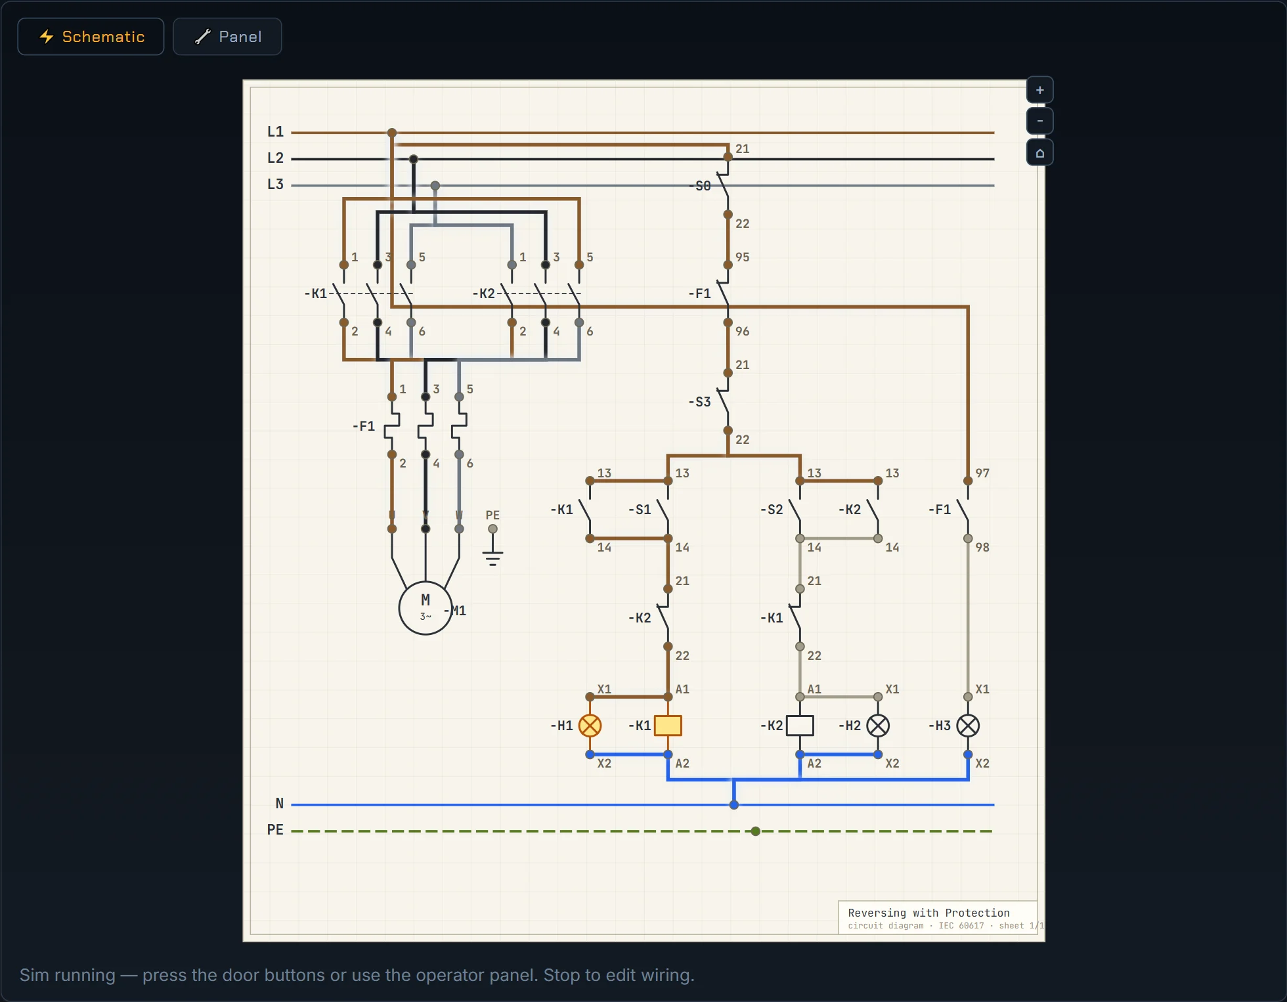Click the L2 rail junction node
1287x1002 pixels.
coord(414,159)
